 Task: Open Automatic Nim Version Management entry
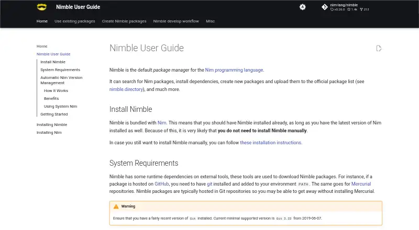[x=61, y=80]
